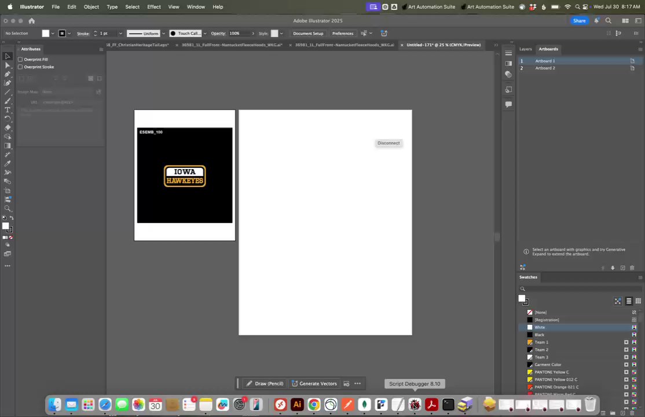Expand the Uniform stroke profile dropdown
This screenshot has height=417, width=645.
pyautogui.click(x=163, y=34)
